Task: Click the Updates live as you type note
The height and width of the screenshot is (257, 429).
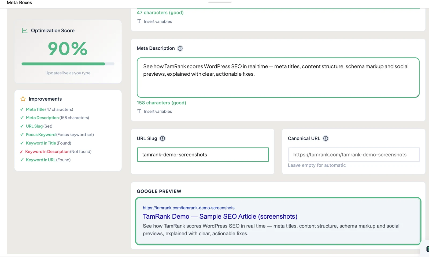Action: [x=68, y=73]
